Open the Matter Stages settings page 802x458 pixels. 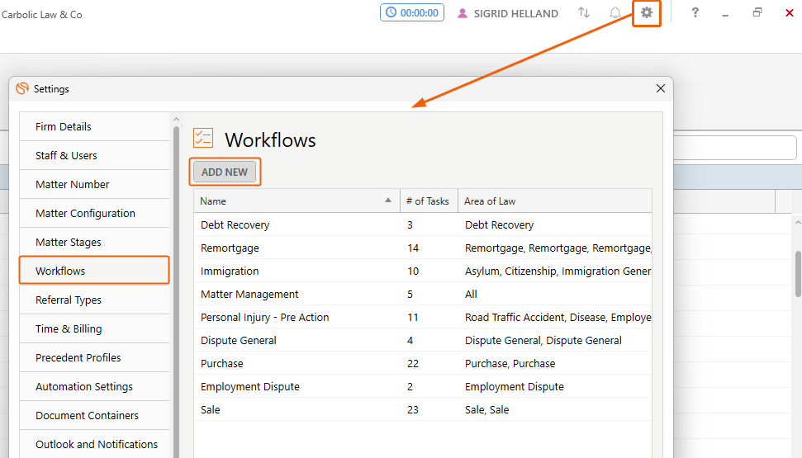[94, 242]
